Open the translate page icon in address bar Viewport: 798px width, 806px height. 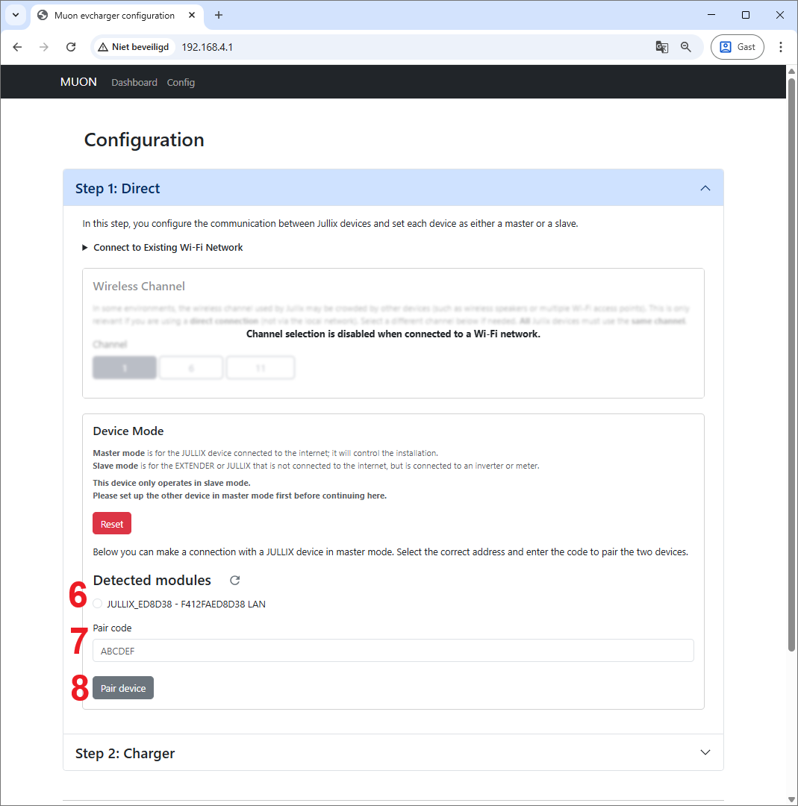(661, 47)
